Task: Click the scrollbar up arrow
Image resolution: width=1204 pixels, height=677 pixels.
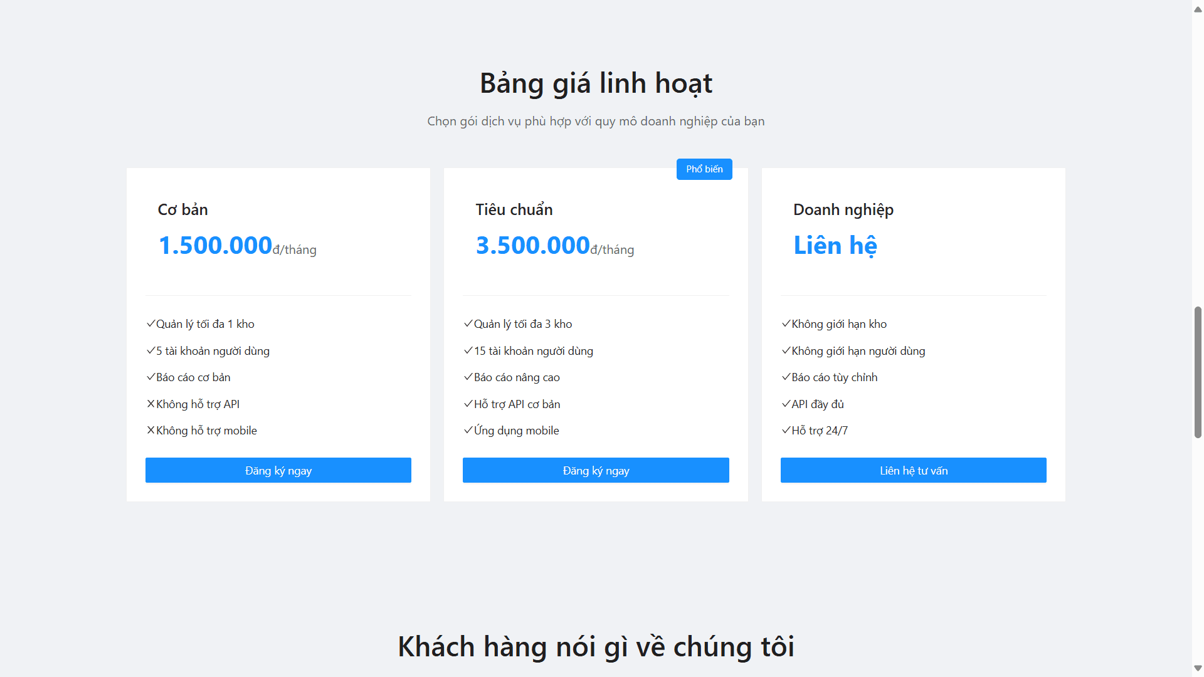Action: 1198,9
